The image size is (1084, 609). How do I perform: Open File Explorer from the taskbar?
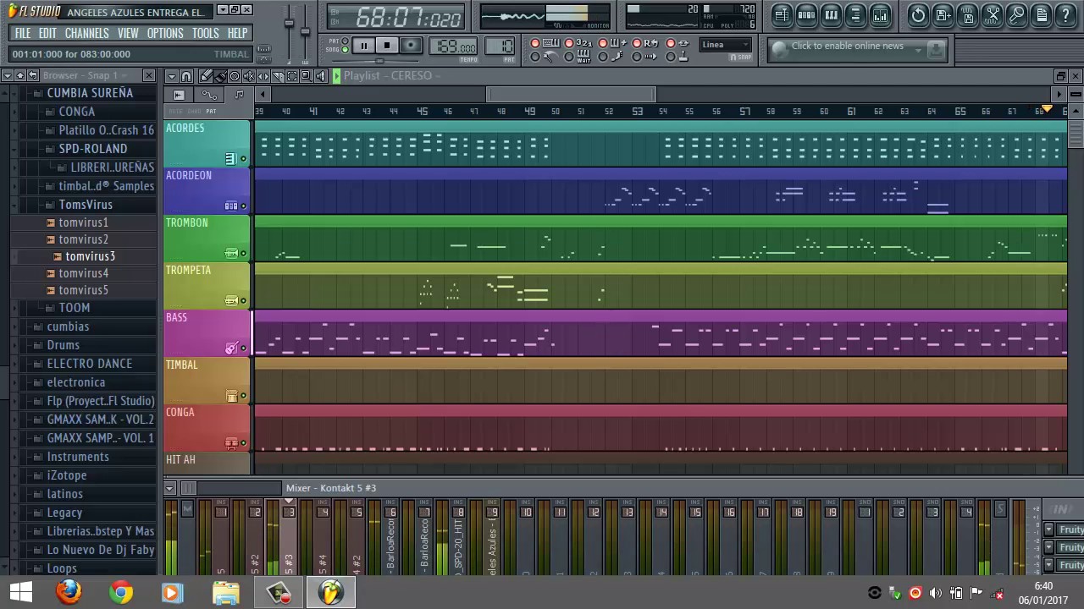[x=226, y=592]
